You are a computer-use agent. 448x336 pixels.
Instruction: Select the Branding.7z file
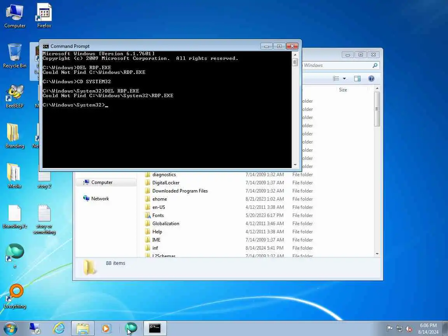pos(14,216)
